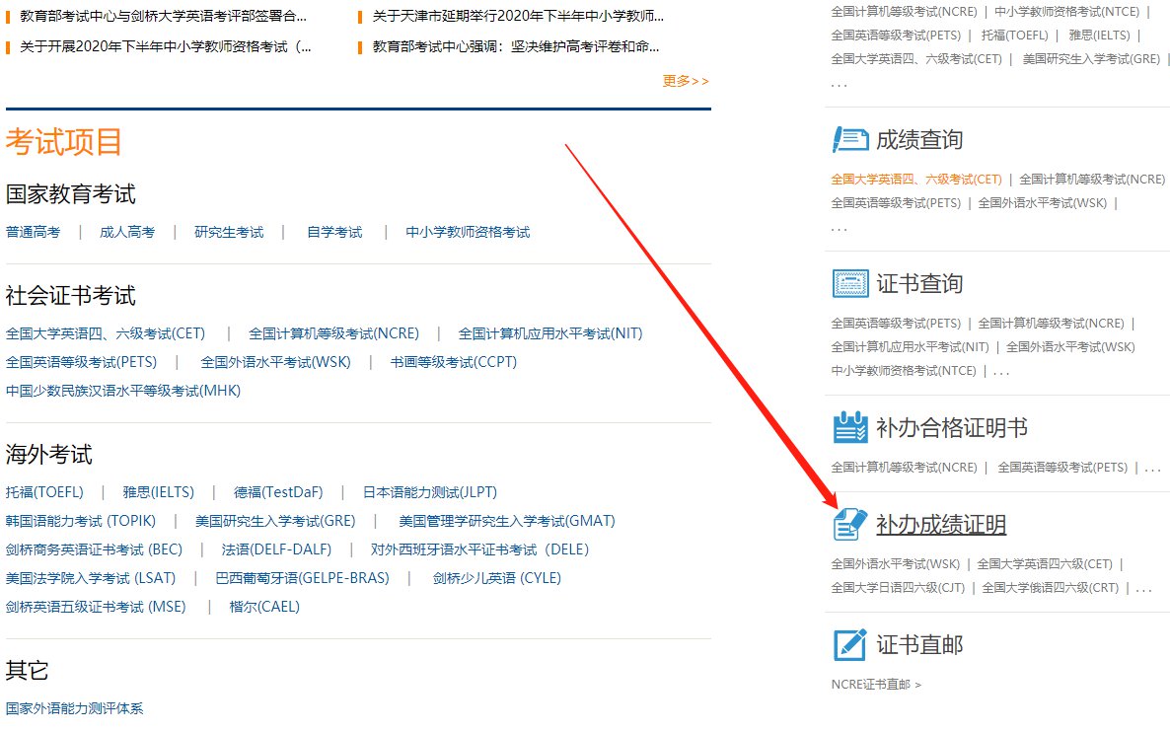Click the 证书查询 certificate icon
1170x732 pixels.
[x=849, y=284]
